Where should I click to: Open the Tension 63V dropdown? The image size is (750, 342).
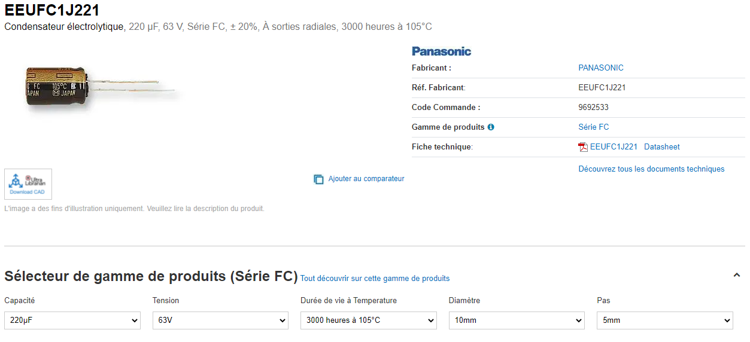220,320
